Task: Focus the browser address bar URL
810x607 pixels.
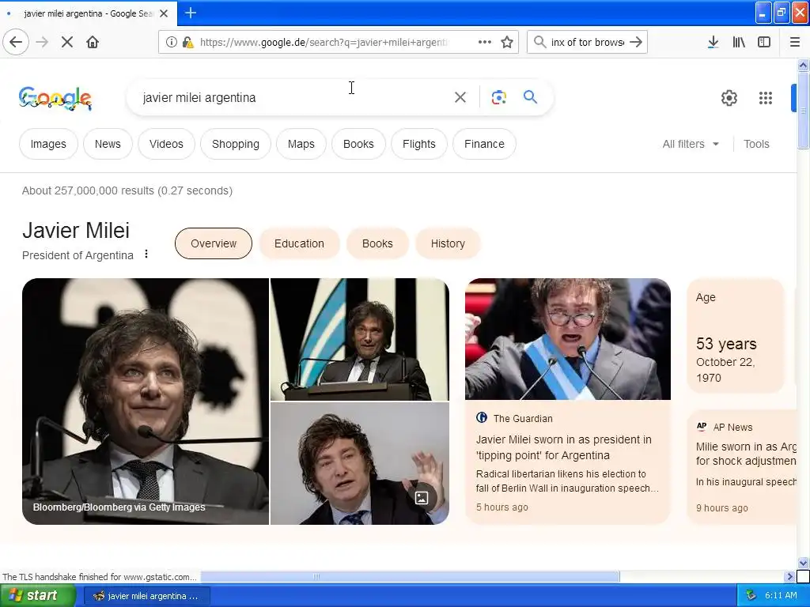Action: [324, 43]
